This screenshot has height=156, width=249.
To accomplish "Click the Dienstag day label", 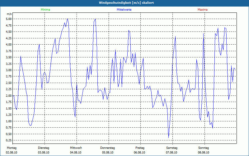I will click(x=44, y=148).
